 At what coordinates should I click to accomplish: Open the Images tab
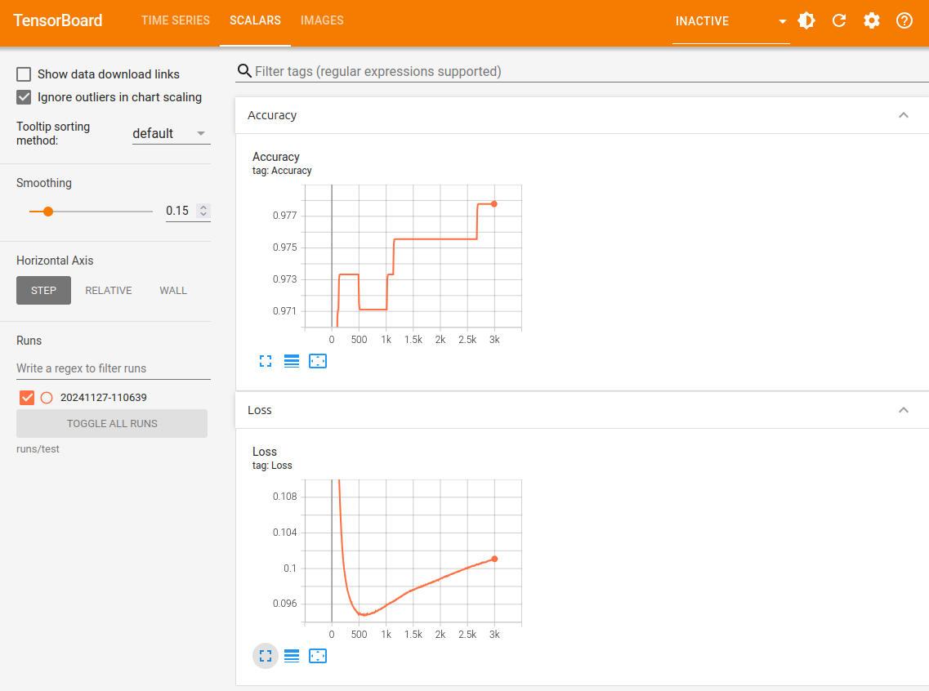(322, 20)
